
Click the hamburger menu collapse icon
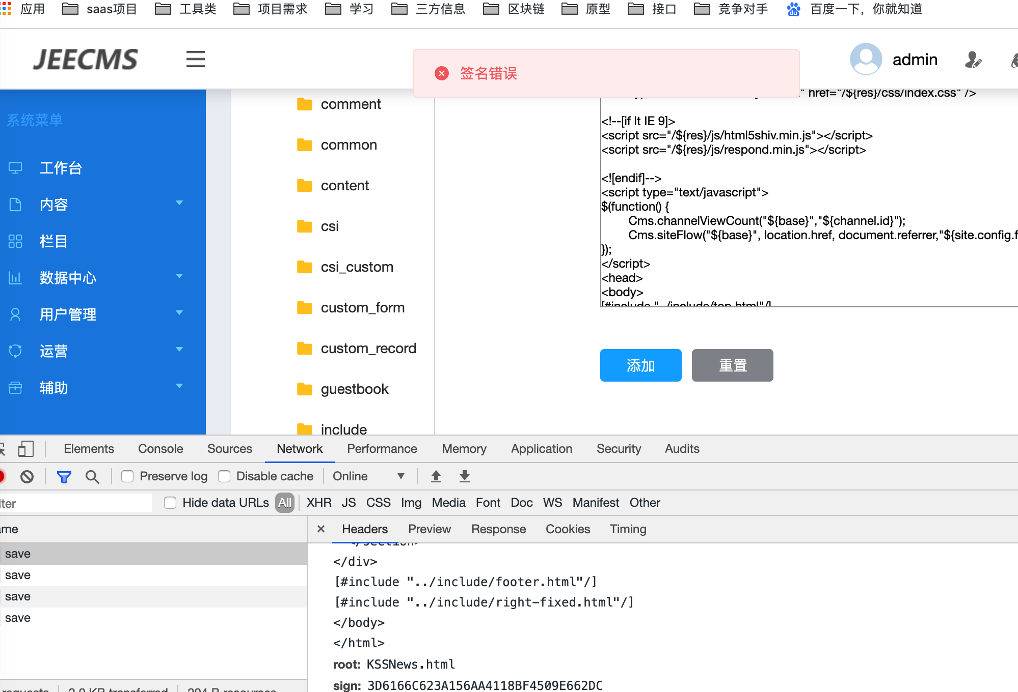point(195,59)
